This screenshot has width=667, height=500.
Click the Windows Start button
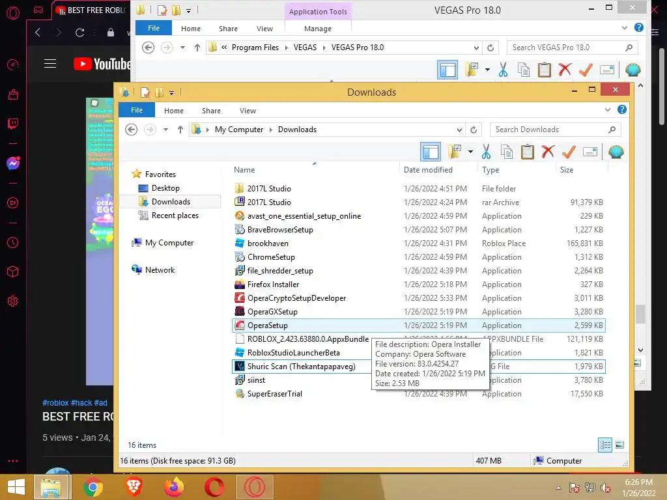tap(16, 487)
